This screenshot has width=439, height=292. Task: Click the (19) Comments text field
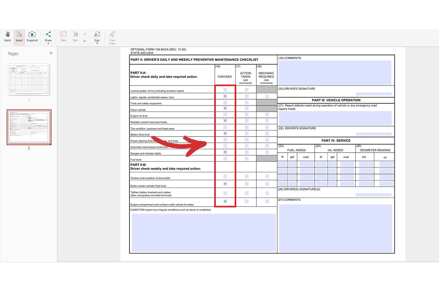pos(335,72)
